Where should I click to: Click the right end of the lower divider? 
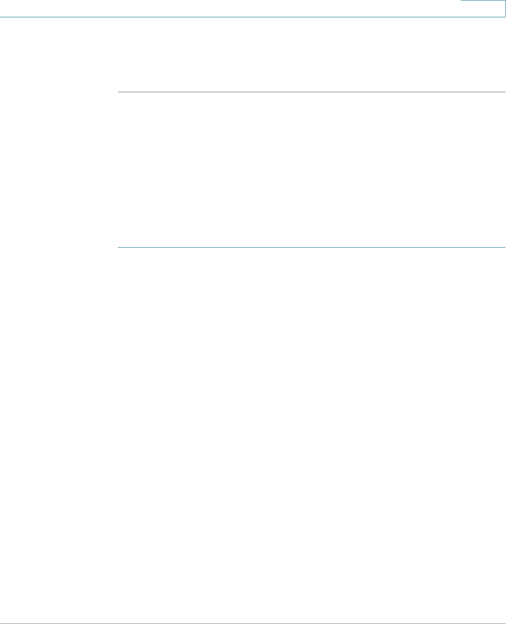pos(504,247)
